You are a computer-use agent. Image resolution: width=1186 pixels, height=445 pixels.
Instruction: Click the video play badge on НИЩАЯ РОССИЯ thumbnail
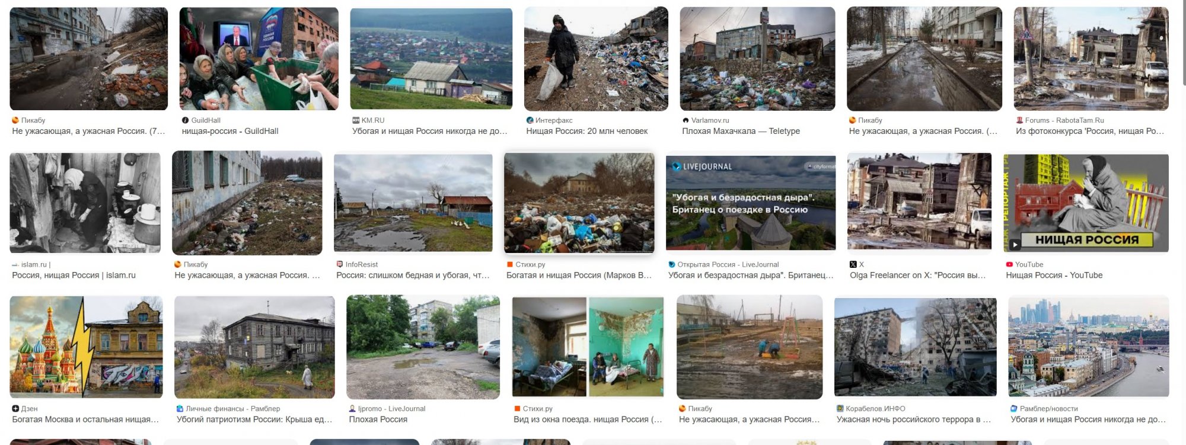tap(1015, 244)
